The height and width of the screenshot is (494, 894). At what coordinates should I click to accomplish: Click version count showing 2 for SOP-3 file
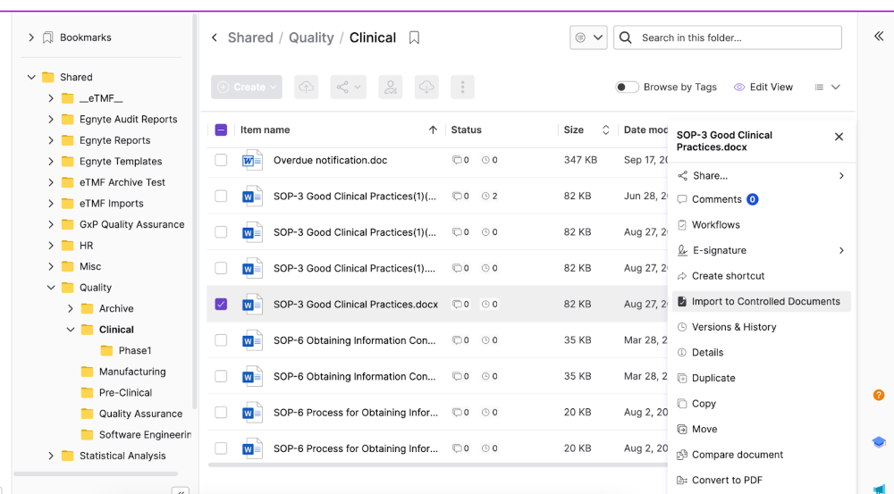[x=490, y=196]
